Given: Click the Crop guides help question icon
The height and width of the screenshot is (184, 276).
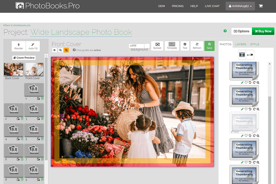Looking at the screenshot, I should tap(74, 50).
